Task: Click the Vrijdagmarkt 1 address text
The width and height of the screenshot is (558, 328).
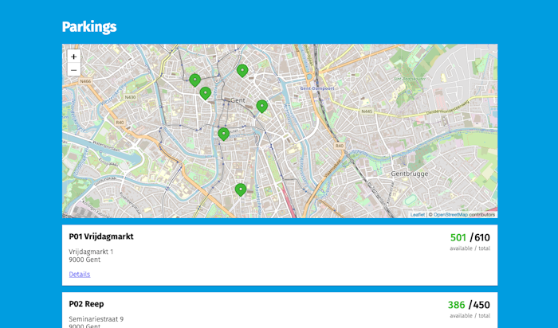Action: pos(91,252)
